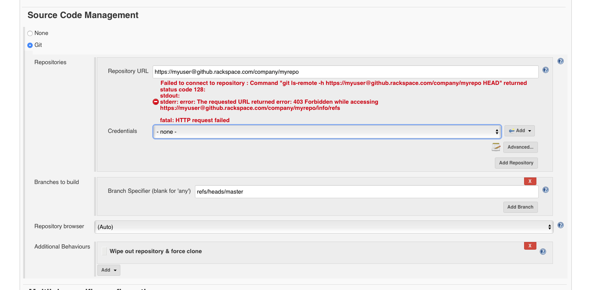Show help for Wipe out repository behaviour
The width and height of the screenshot is (596, 290).
543,252
